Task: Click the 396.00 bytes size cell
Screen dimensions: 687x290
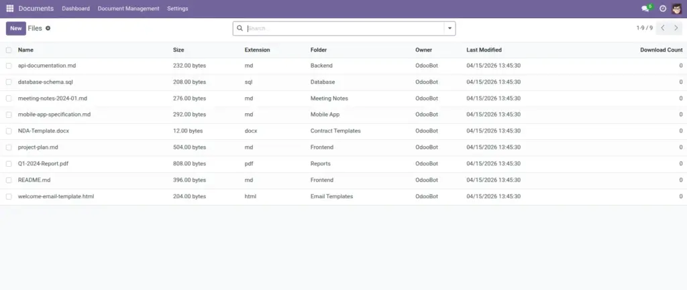Action: [189, 179]
